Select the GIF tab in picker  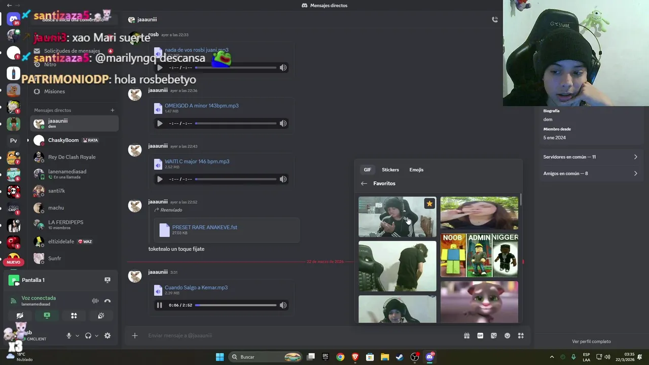368,170
